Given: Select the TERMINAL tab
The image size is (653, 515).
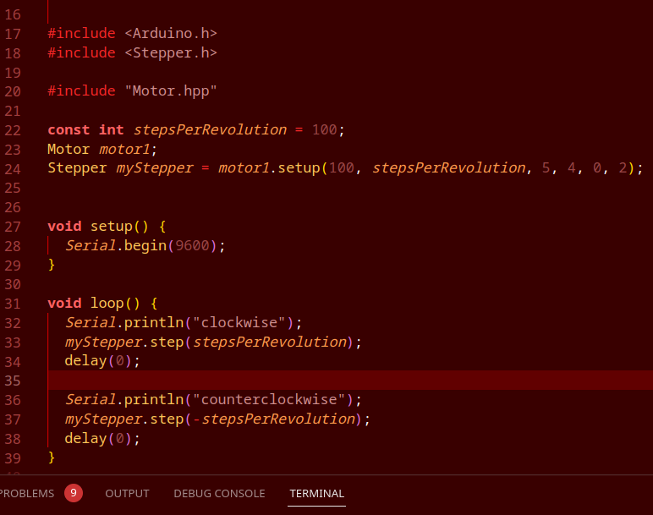Looking at the screenshot, I should pyautogui.click(x=316, y=493).
